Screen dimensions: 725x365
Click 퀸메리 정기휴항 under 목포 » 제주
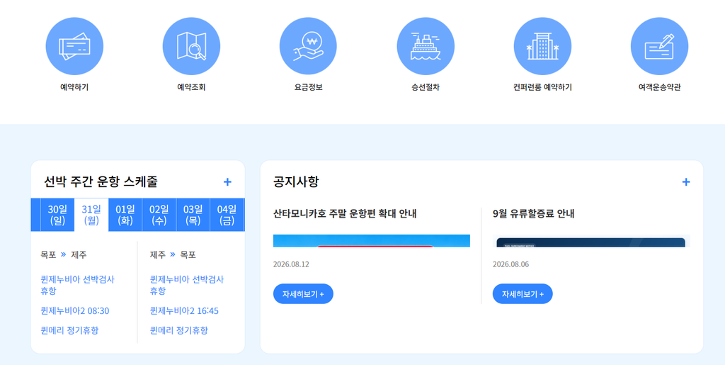click(x=69, y=330)
